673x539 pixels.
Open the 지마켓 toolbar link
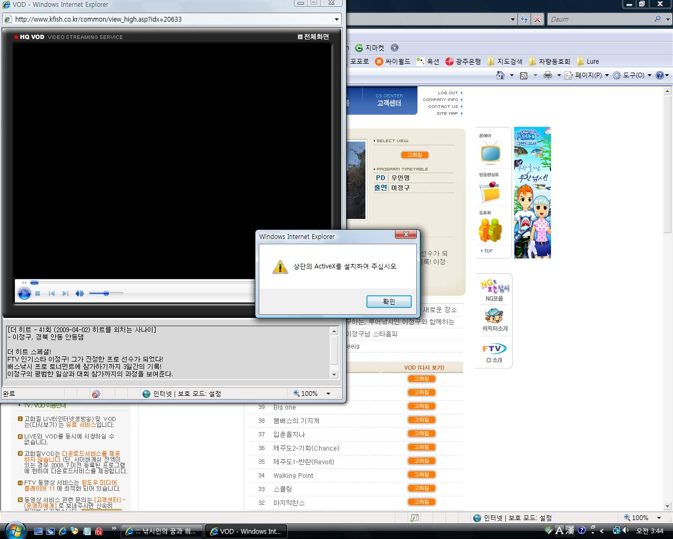tap(370, 48)
